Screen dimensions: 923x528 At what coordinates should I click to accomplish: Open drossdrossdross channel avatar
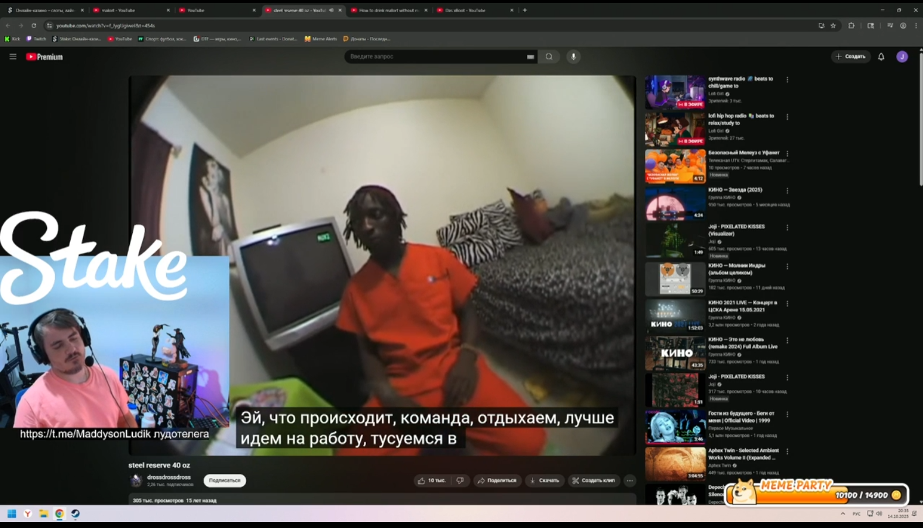136,480
